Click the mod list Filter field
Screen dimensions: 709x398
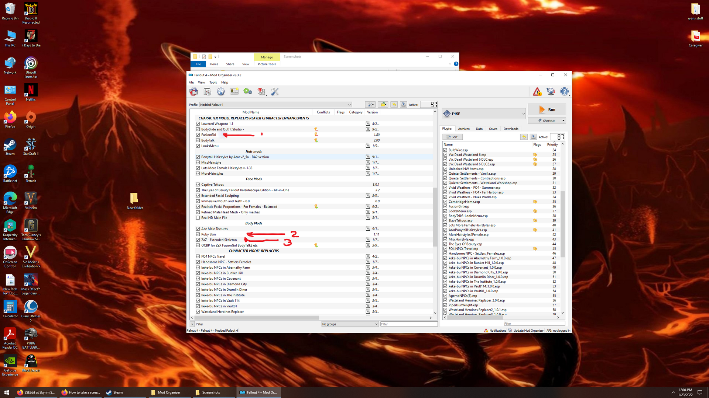408,324
